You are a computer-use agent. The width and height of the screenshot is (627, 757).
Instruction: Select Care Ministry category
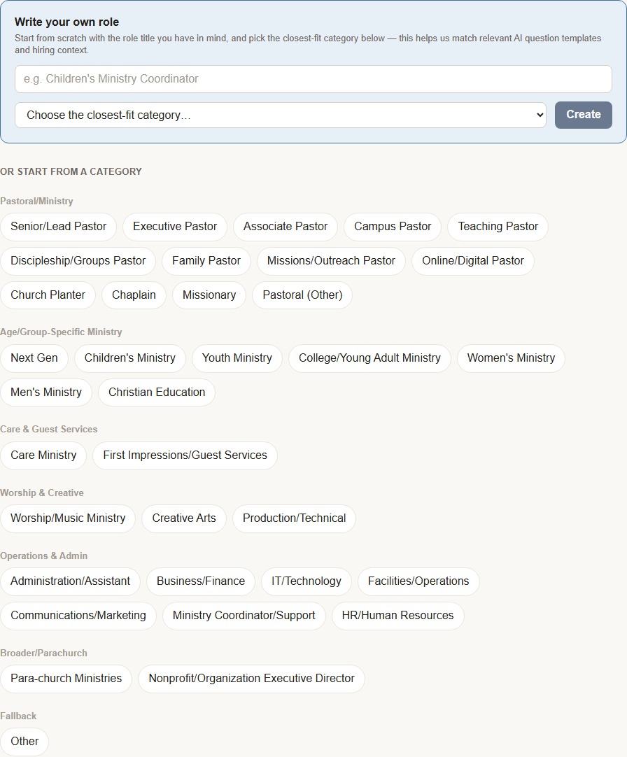pyautogui.click(x=43, y=455)
